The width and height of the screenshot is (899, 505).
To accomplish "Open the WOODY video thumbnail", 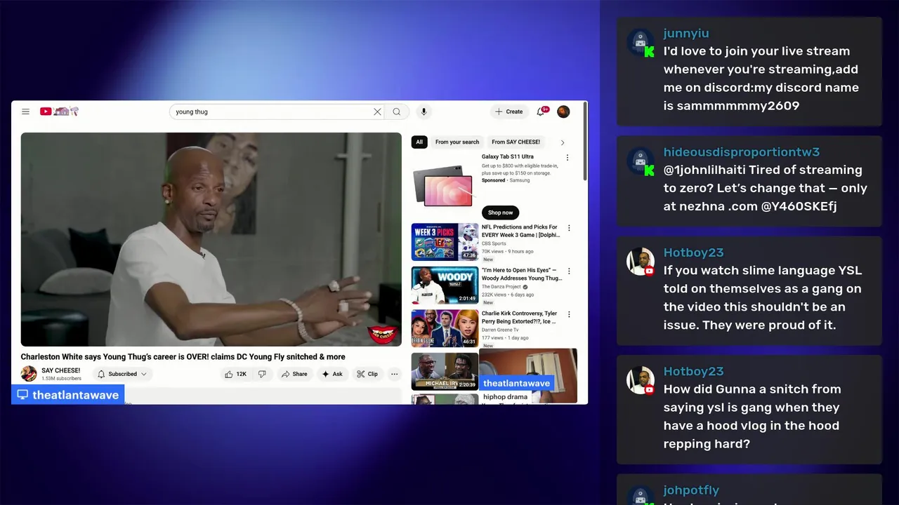I will tap(445, 285).
